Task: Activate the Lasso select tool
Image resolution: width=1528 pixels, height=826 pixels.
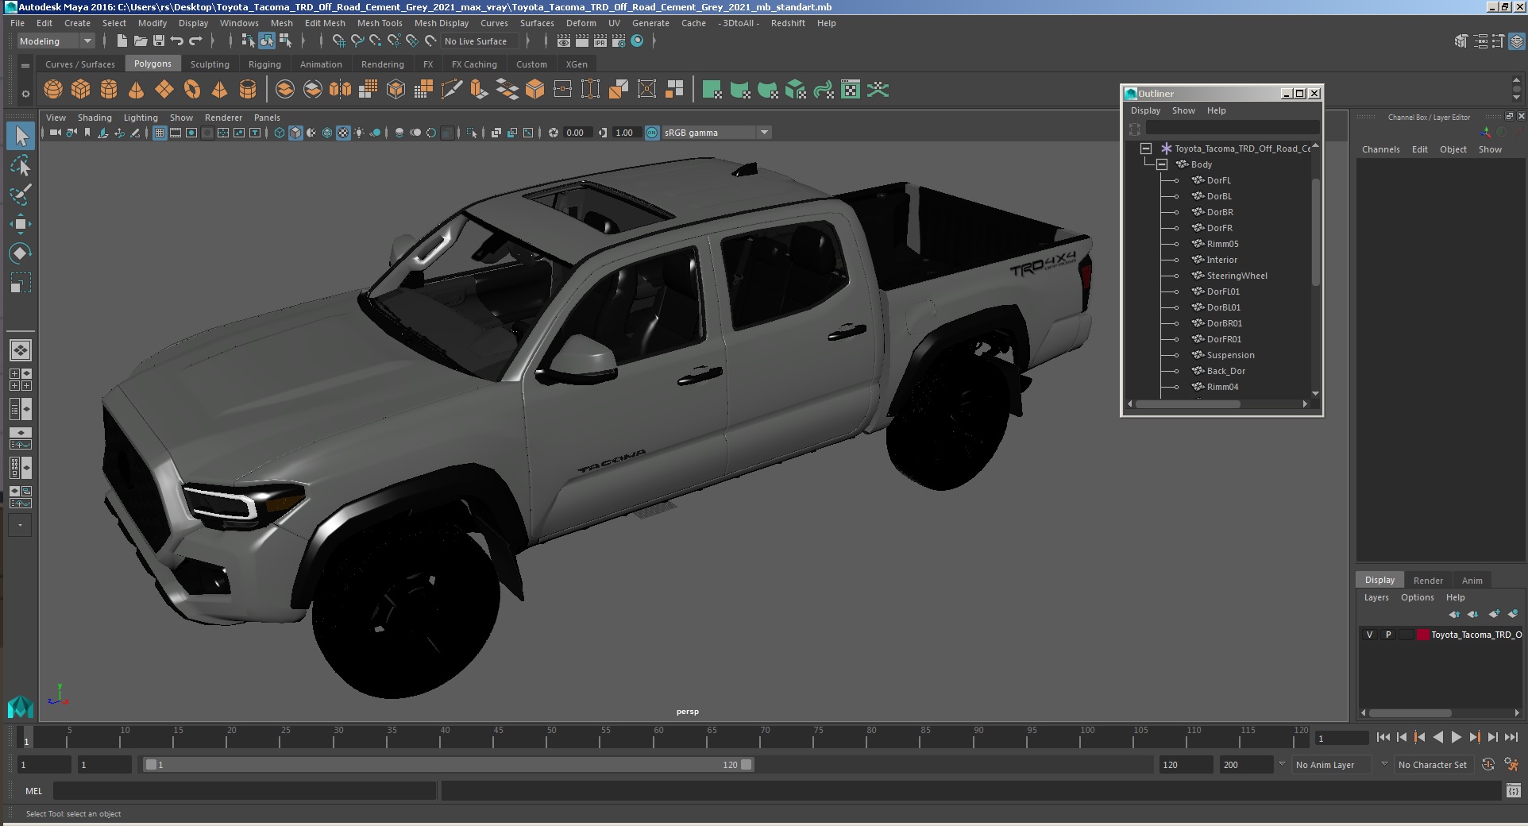Action: (21, 165)
